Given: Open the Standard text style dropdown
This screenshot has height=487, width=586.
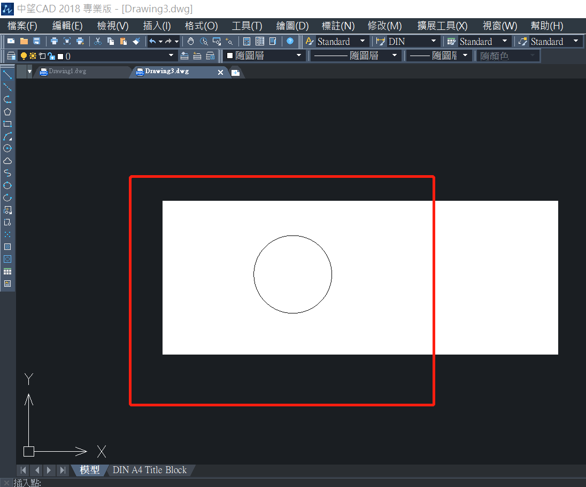Looking at the screenshot, I should tap(362, 41).
